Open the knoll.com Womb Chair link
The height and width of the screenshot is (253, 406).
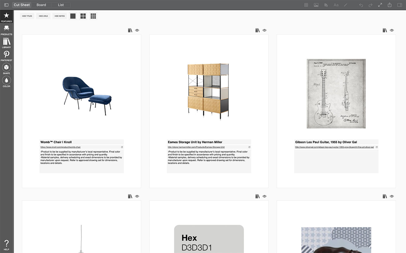(x=61, y=147)
